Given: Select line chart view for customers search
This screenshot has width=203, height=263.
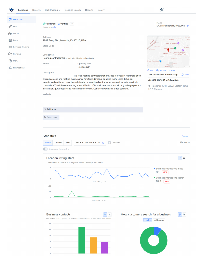Looking at the screenshot, I should tap(184, 215).
